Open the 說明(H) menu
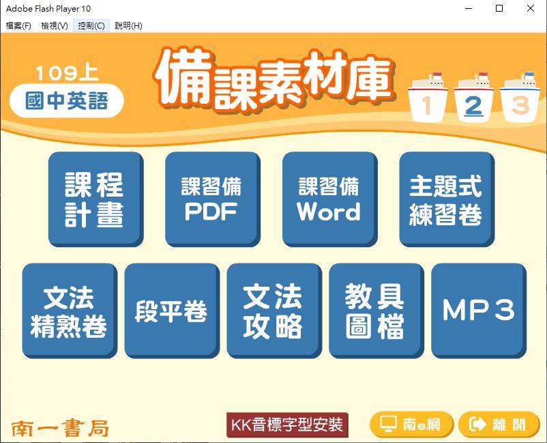 (x=128, y=26)
